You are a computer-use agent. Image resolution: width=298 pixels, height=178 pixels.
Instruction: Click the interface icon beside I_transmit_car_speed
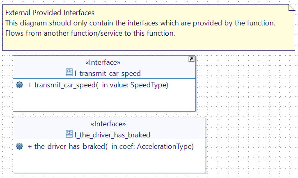pos(69,73)
